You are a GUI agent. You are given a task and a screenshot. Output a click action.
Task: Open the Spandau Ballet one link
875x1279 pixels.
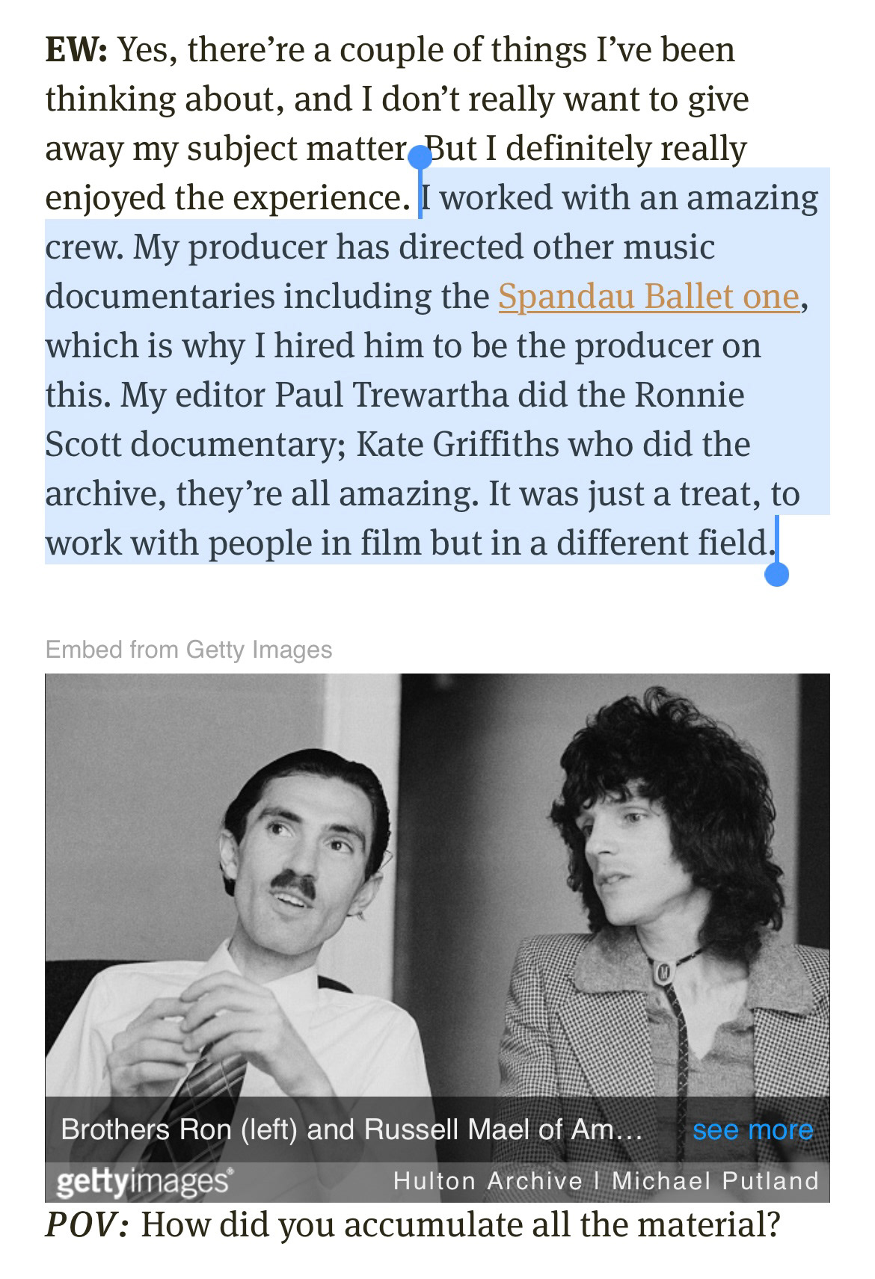tap(648, 296)
